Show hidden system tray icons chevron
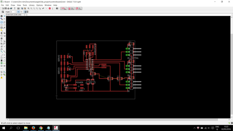Screen dimensions: 233x131 pos(194,128)
